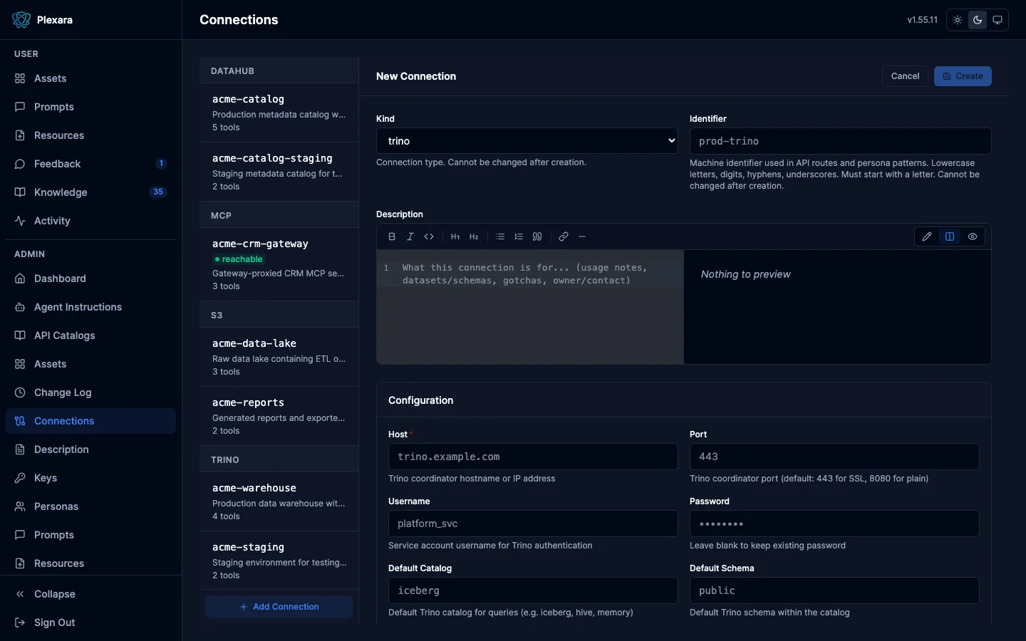The image size is (1026, 641).
Task: Open Keys in sidebar
Action: 90,478
